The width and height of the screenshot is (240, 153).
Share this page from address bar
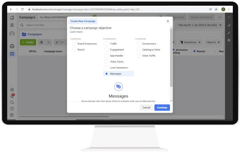pyautogui.click(x=210, y=9)
